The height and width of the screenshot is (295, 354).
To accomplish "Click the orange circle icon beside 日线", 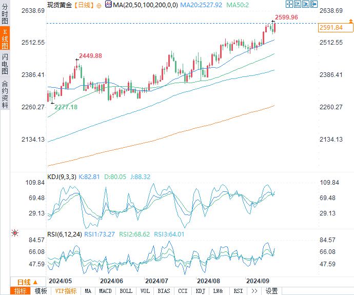I will coord(99,6).
